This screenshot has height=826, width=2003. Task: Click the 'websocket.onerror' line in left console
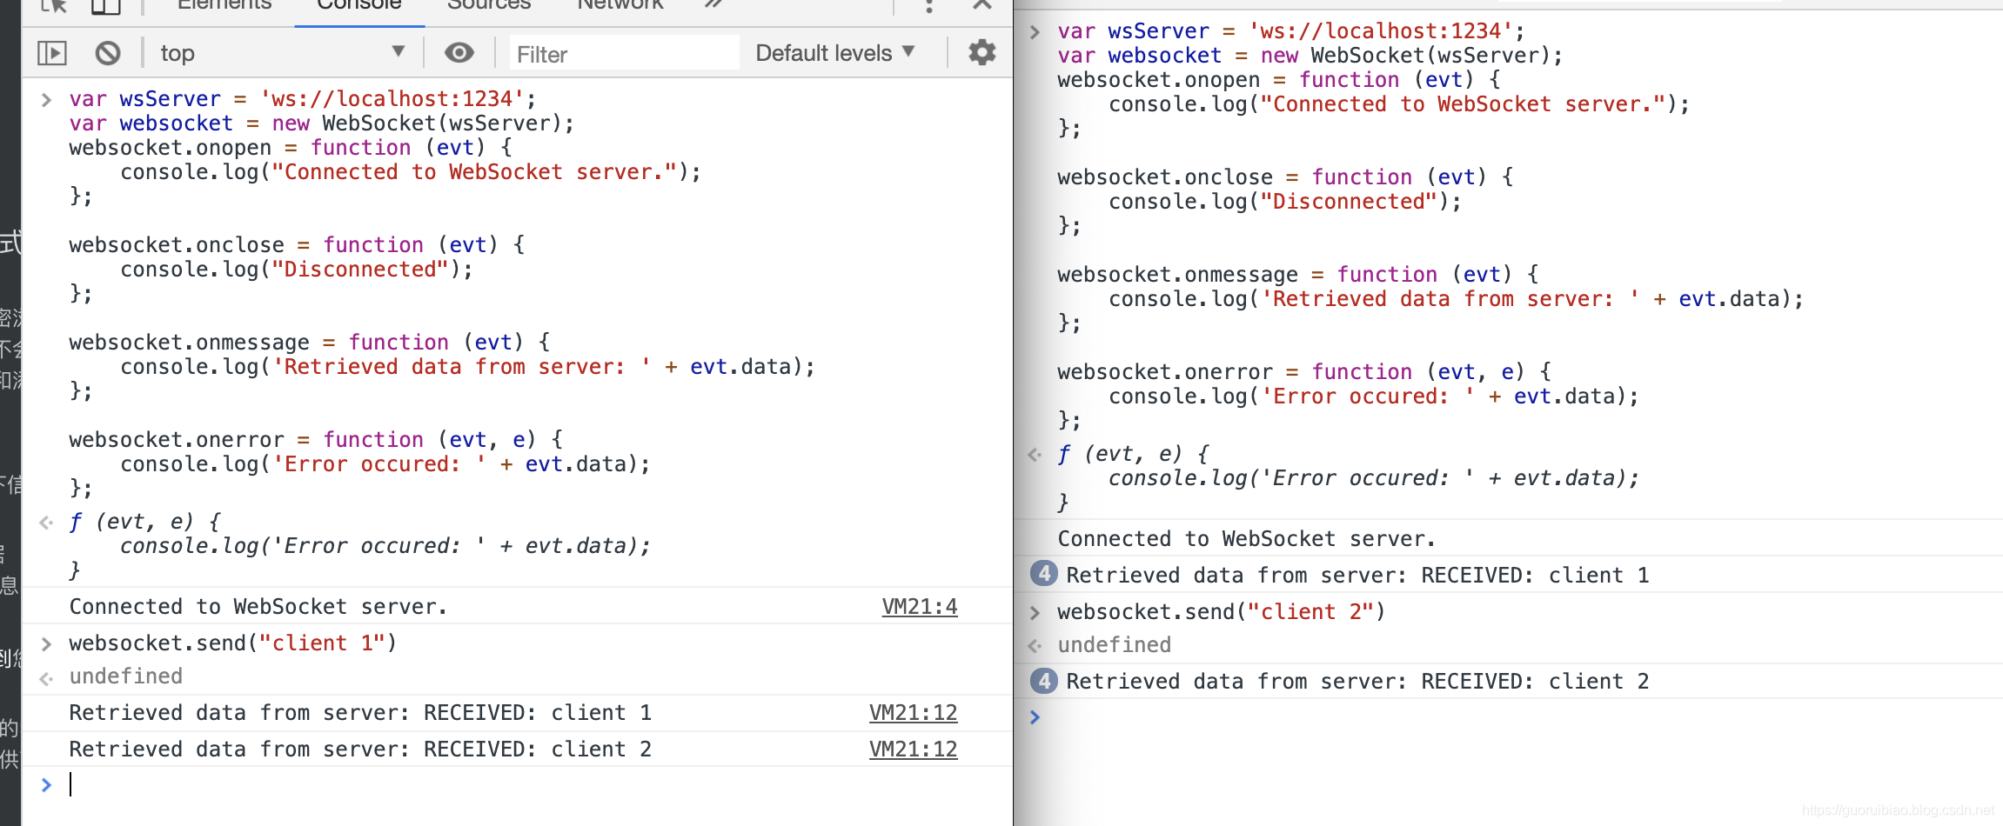point(316,439)
